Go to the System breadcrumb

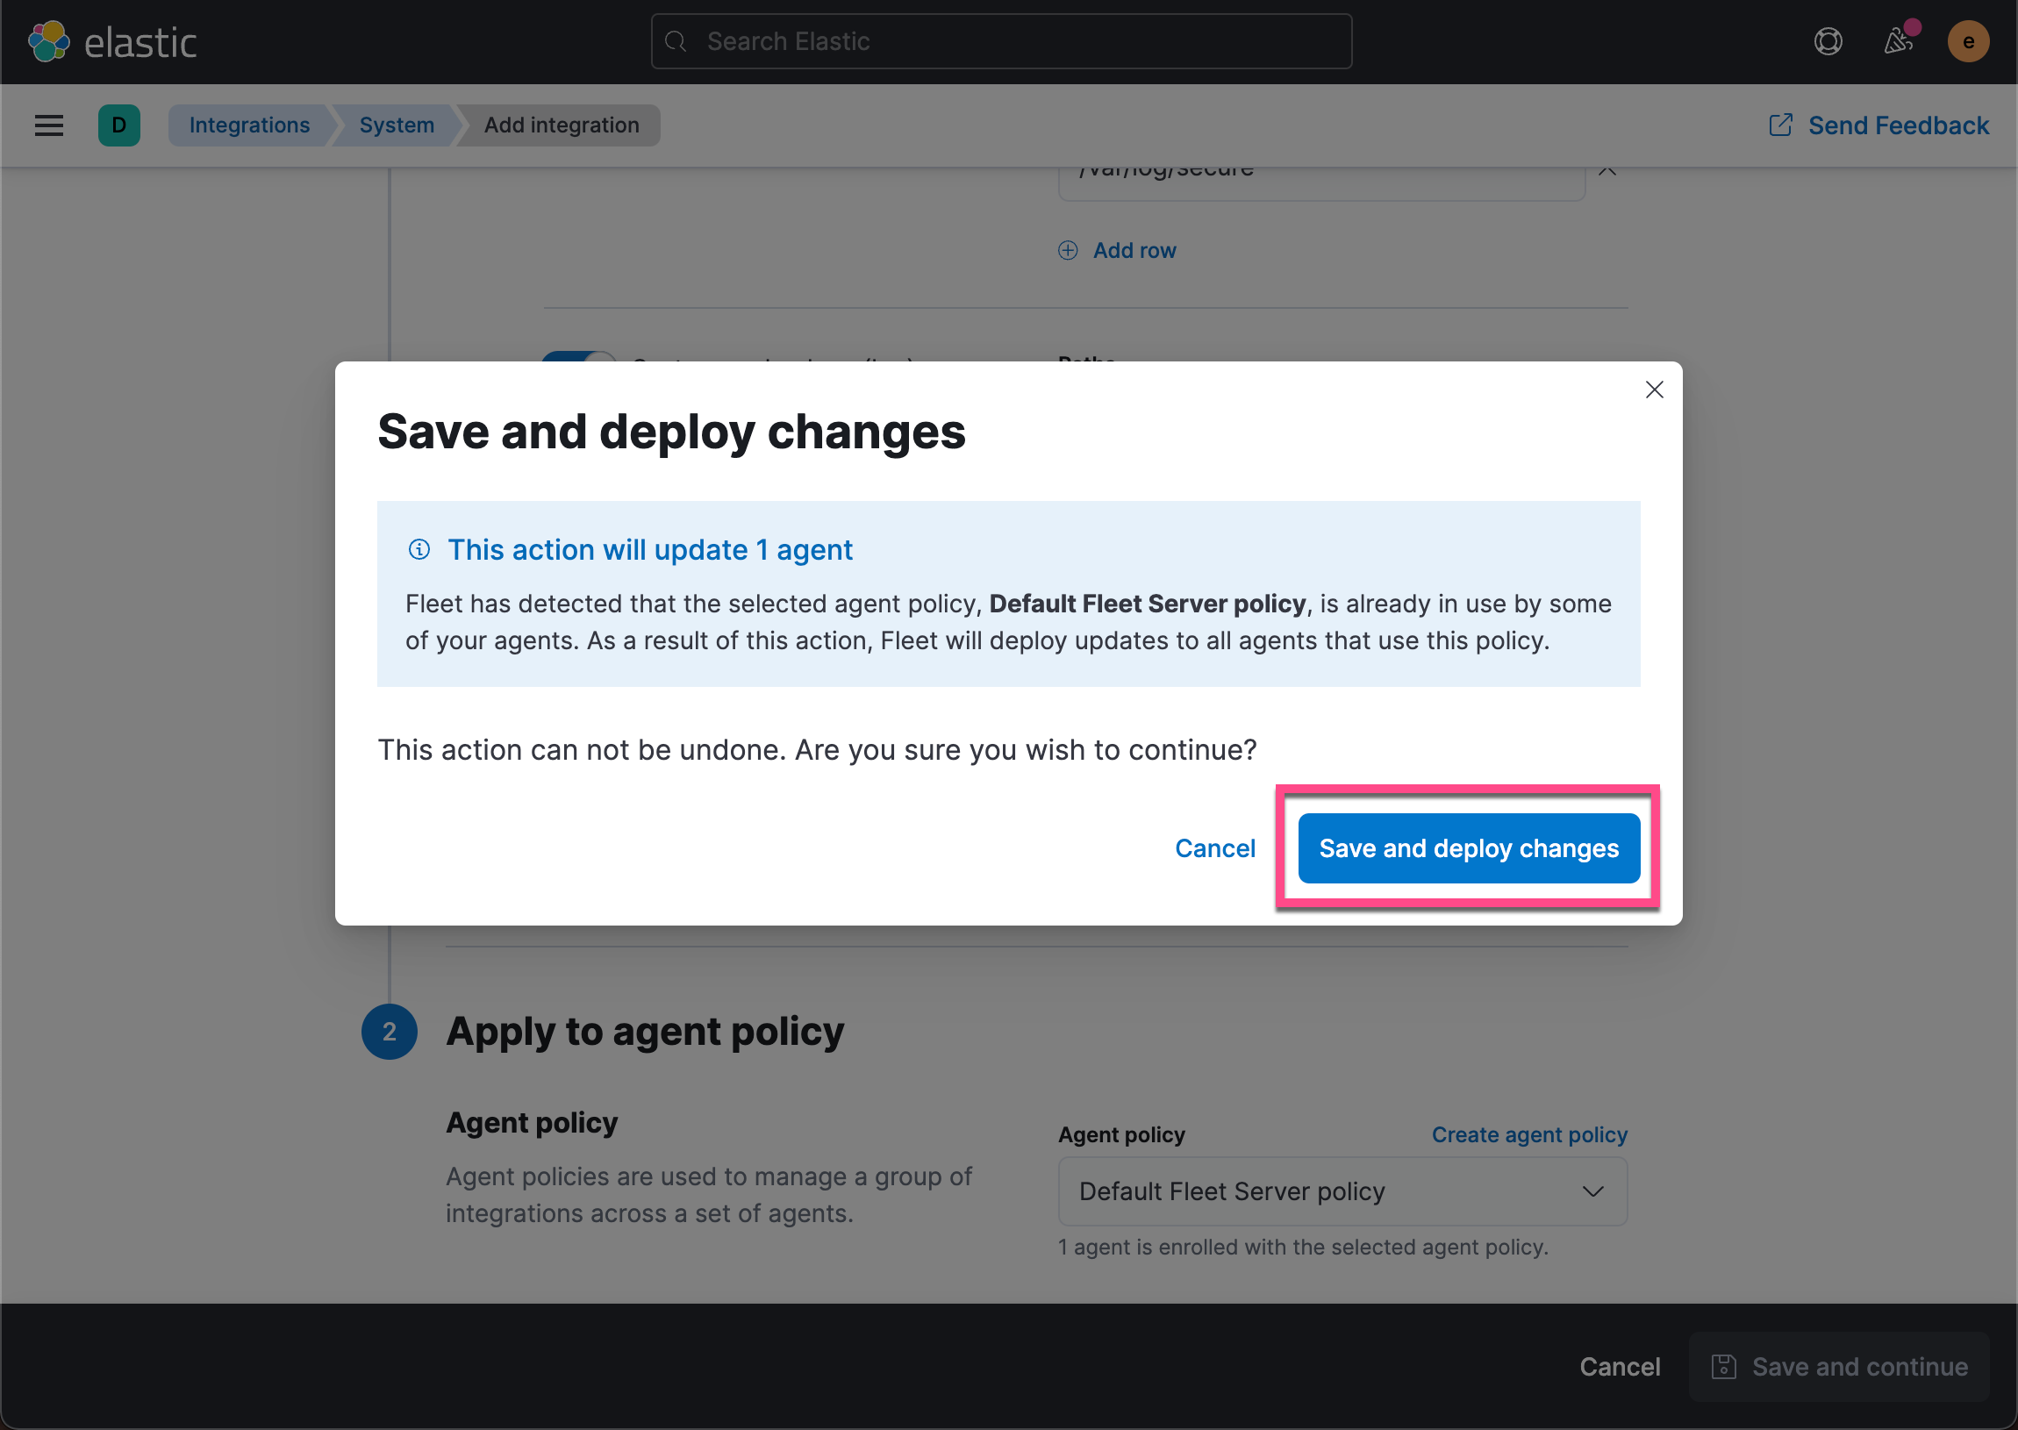tap(397, 125)
